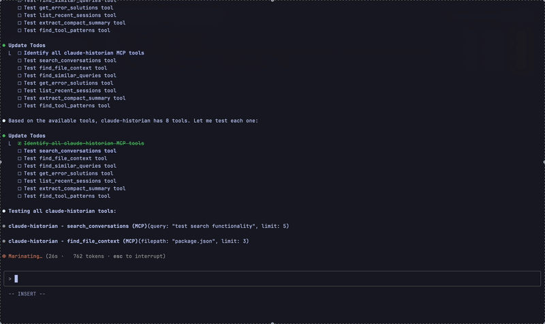Click 'claude-historian - find_file_context (MCP)' call line

click(129, 241)
